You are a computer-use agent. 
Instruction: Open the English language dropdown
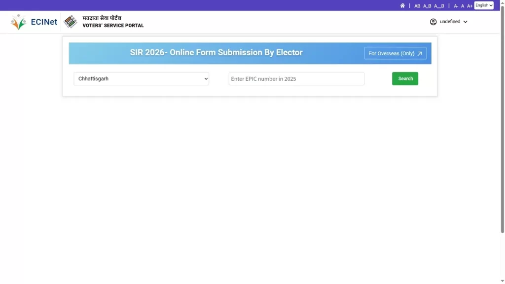click(484, 5)
